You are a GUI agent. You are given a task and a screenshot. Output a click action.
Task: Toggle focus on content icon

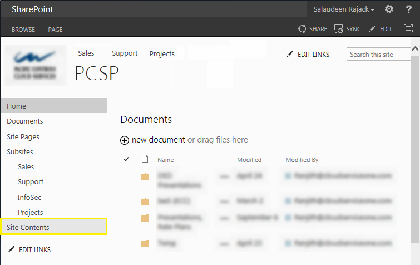point(408,29)
